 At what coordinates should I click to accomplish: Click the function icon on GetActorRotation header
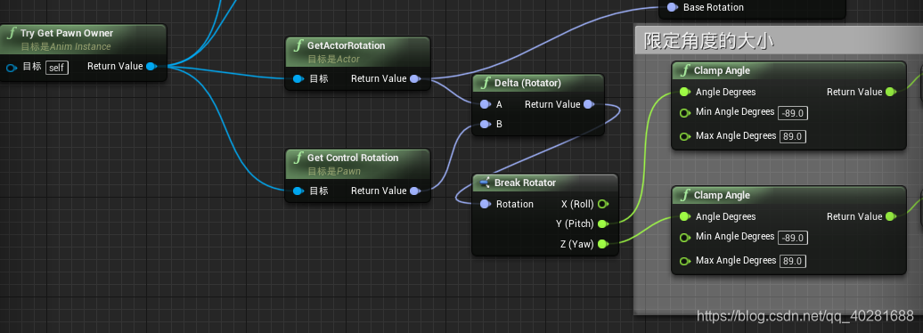click(x=298, y=45)
